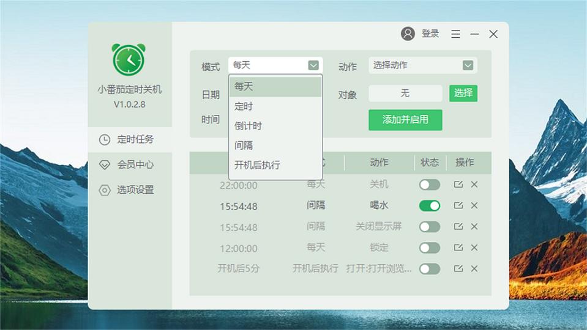Image resolution: width=587 pixels, height=330 pixels.
Task: Expand the 选择动作 action dropdown
Action: coord(468,65)
